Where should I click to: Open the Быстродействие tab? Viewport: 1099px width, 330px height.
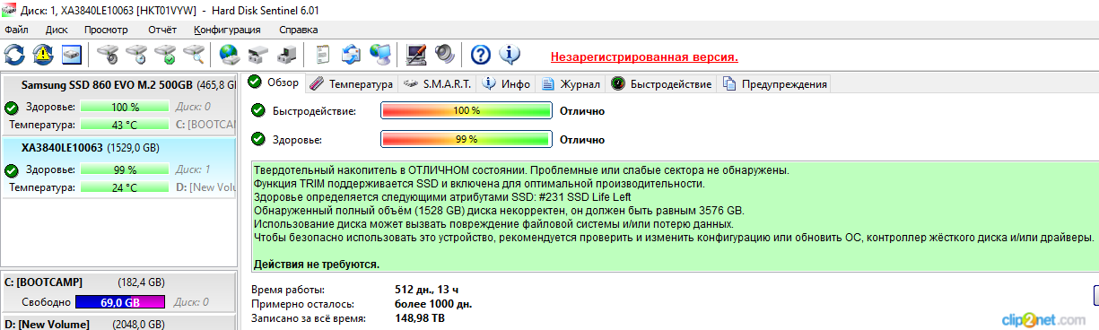(662, 83)
